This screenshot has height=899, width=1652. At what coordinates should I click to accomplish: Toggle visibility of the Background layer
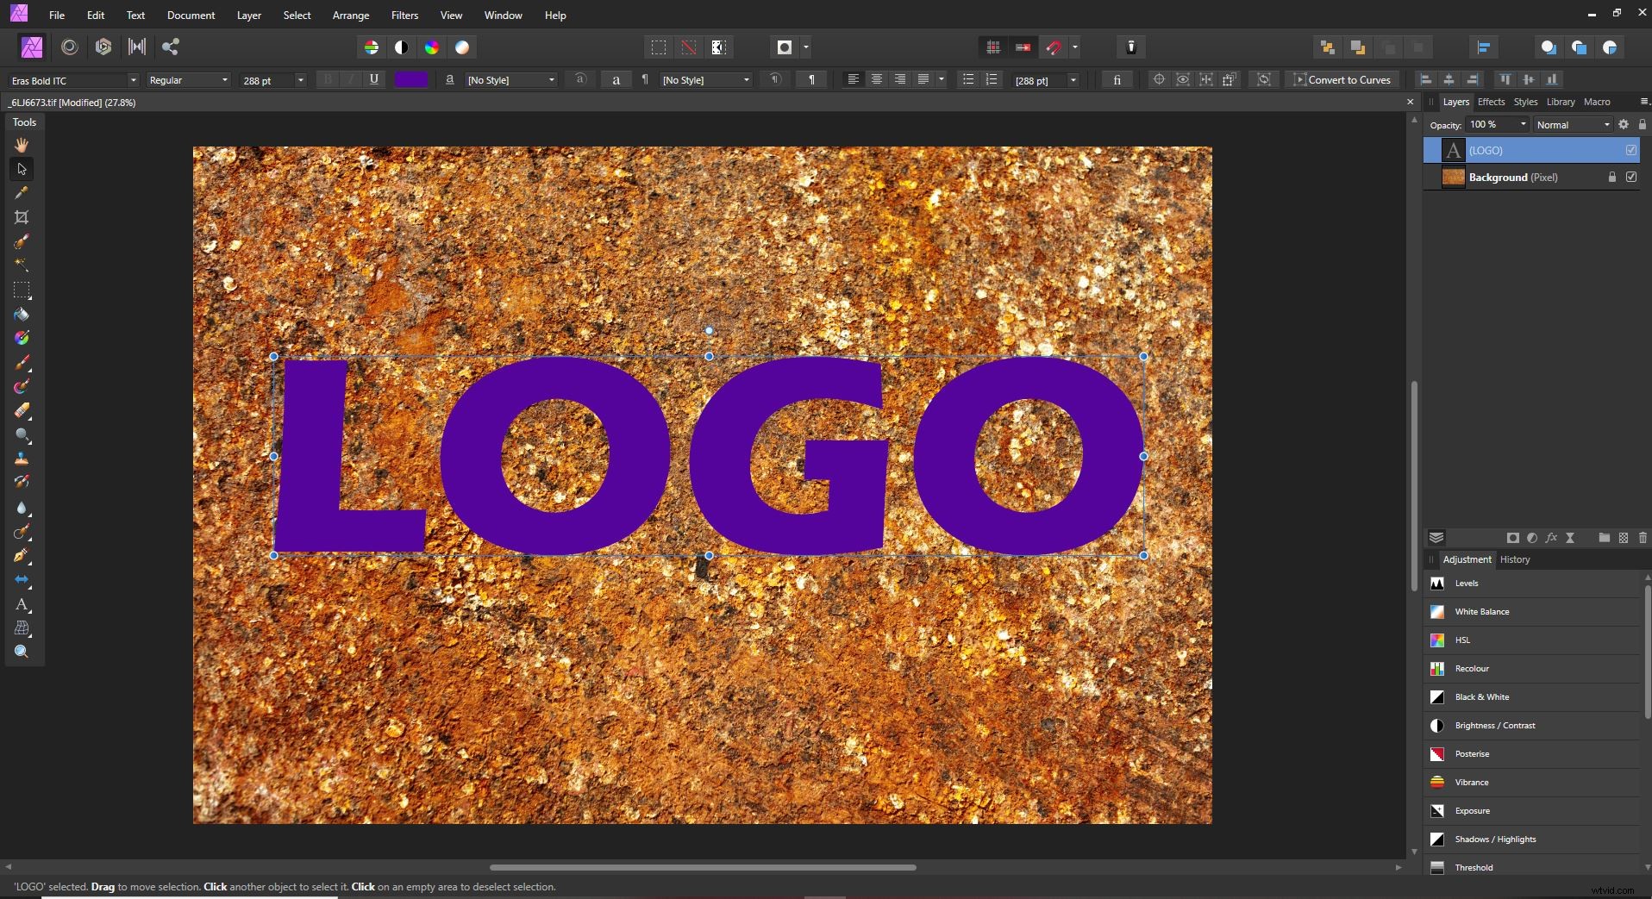[1631, 177]
